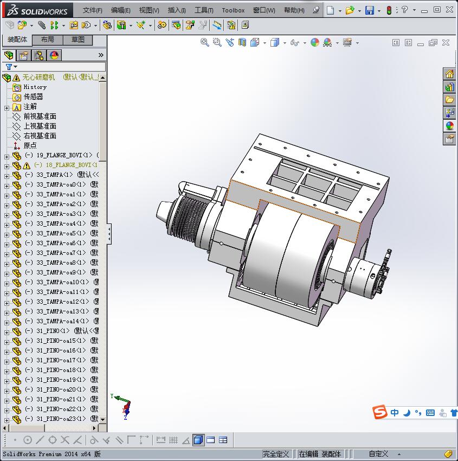Click the Smart Fasteners icon
Viewport: 458px width, 461px height.
[x=74, y=25]
